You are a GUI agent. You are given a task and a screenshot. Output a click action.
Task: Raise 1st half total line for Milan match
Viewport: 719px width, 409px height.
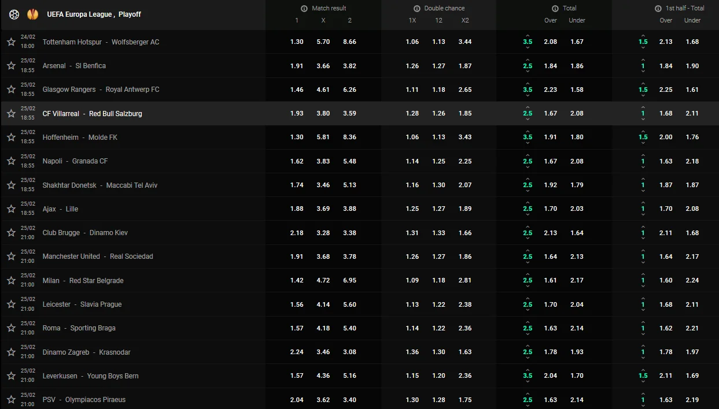643,274
